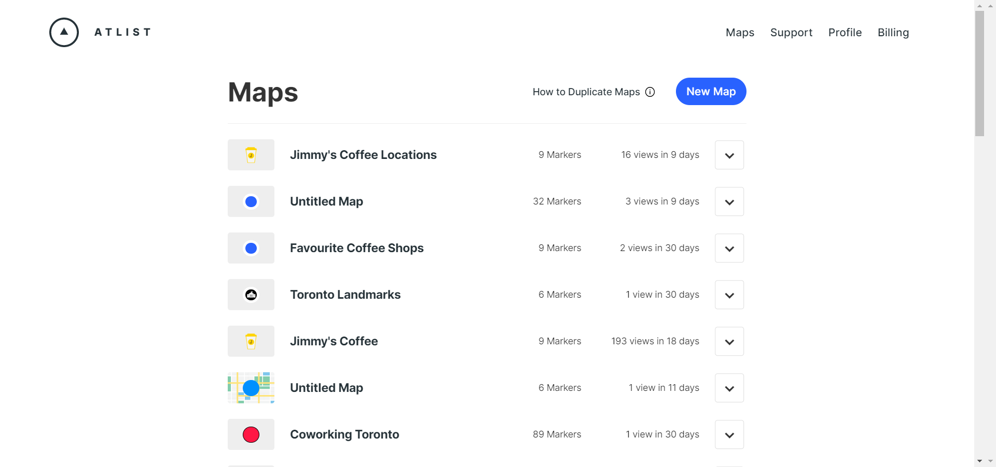Open the dropdown for the 32 Markers Untitled Map
This screenshot has height=467, width=996.
(729, 201)
